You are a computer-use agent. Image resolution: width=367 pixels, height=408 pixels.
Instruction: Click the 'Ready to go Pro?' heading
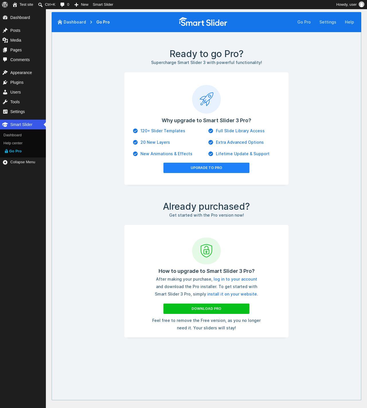(x=206, y=54)
